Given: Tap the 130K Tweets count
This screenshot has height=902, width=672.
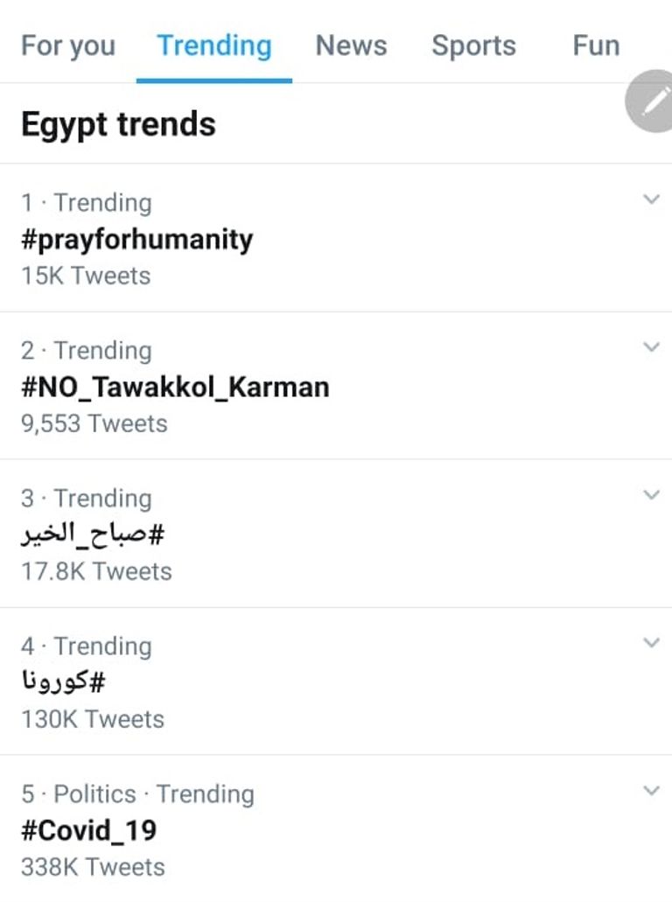Looking at the screenshot, I should [93, 719].
